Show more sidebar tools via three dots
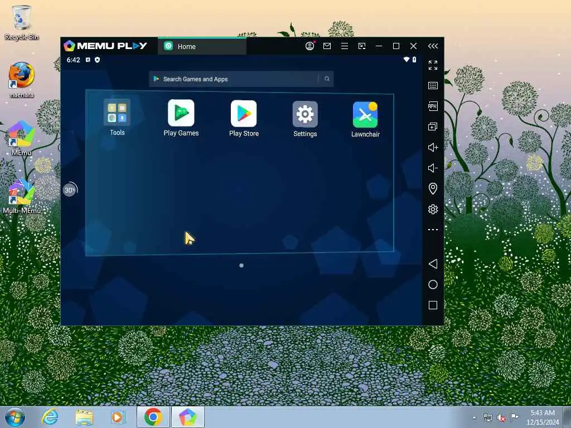 [x=433, y=230]
